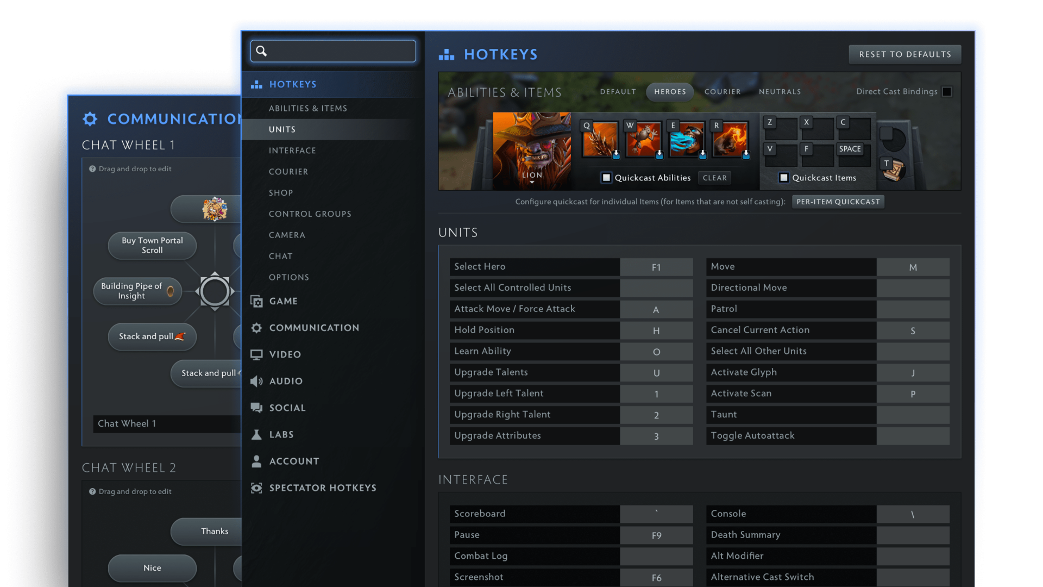Click the C item slot
The width and height of the screenshot is (1043, 587).
(854, 129)
